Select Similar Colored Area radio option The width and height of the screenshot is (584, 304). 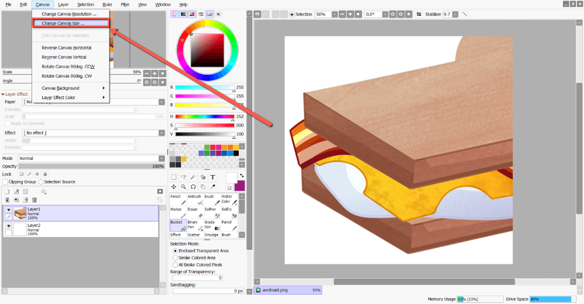coord(175,257)
